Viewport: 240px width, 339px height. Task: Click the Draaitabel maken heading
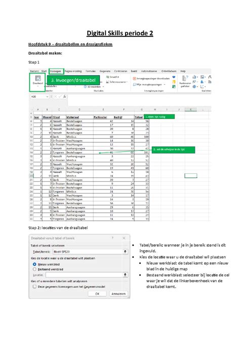(45, 53)
